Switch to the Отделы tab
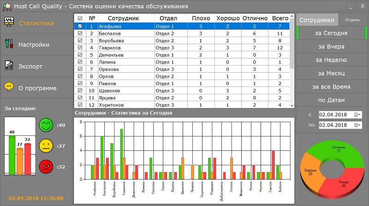This screenshot has width=369, height=206. click(352, 20)
